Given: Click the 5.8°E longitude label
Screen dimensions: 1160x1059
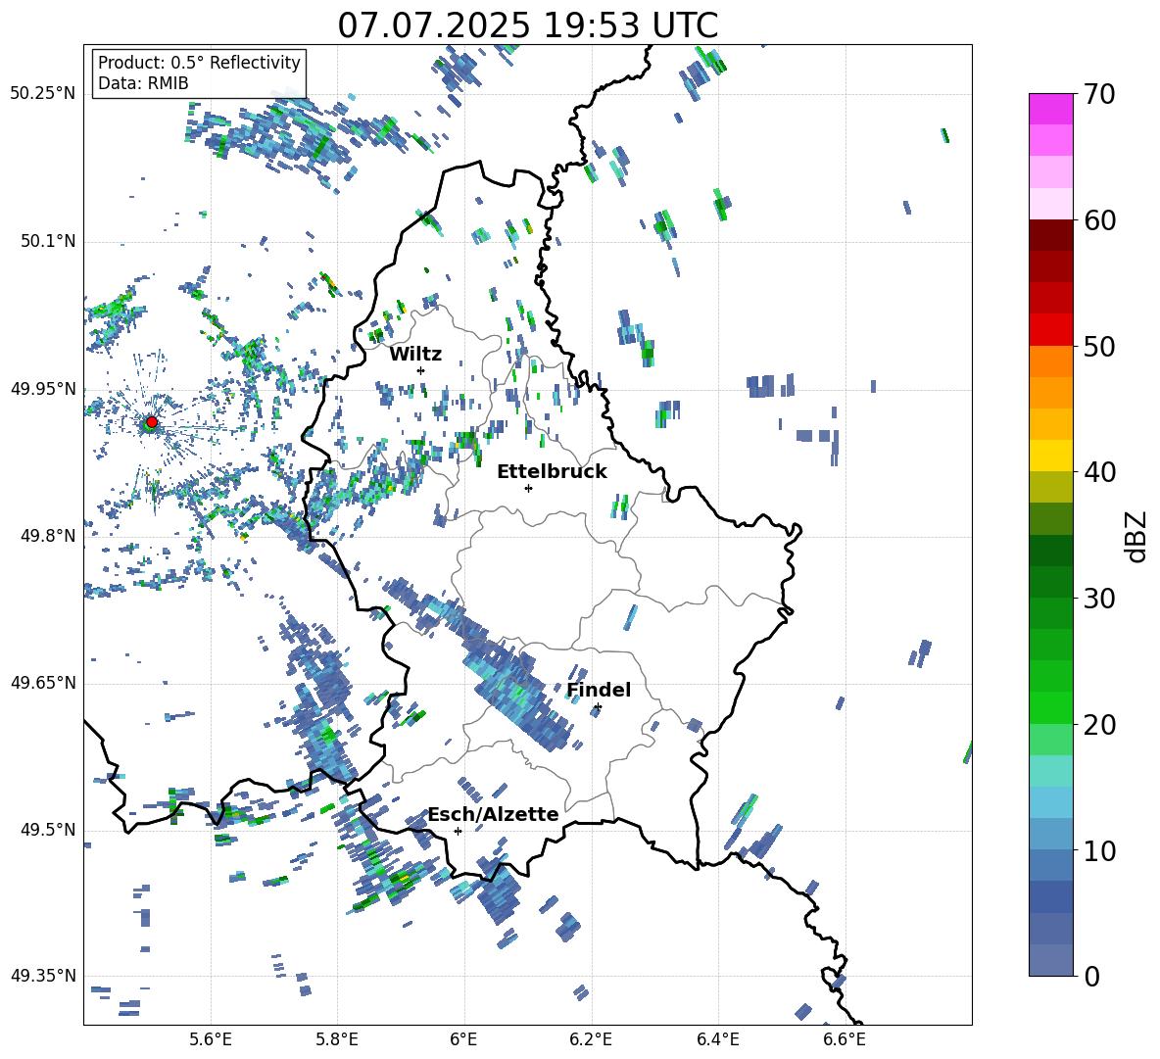Looking at the screenshot, I should [337, 1039].
